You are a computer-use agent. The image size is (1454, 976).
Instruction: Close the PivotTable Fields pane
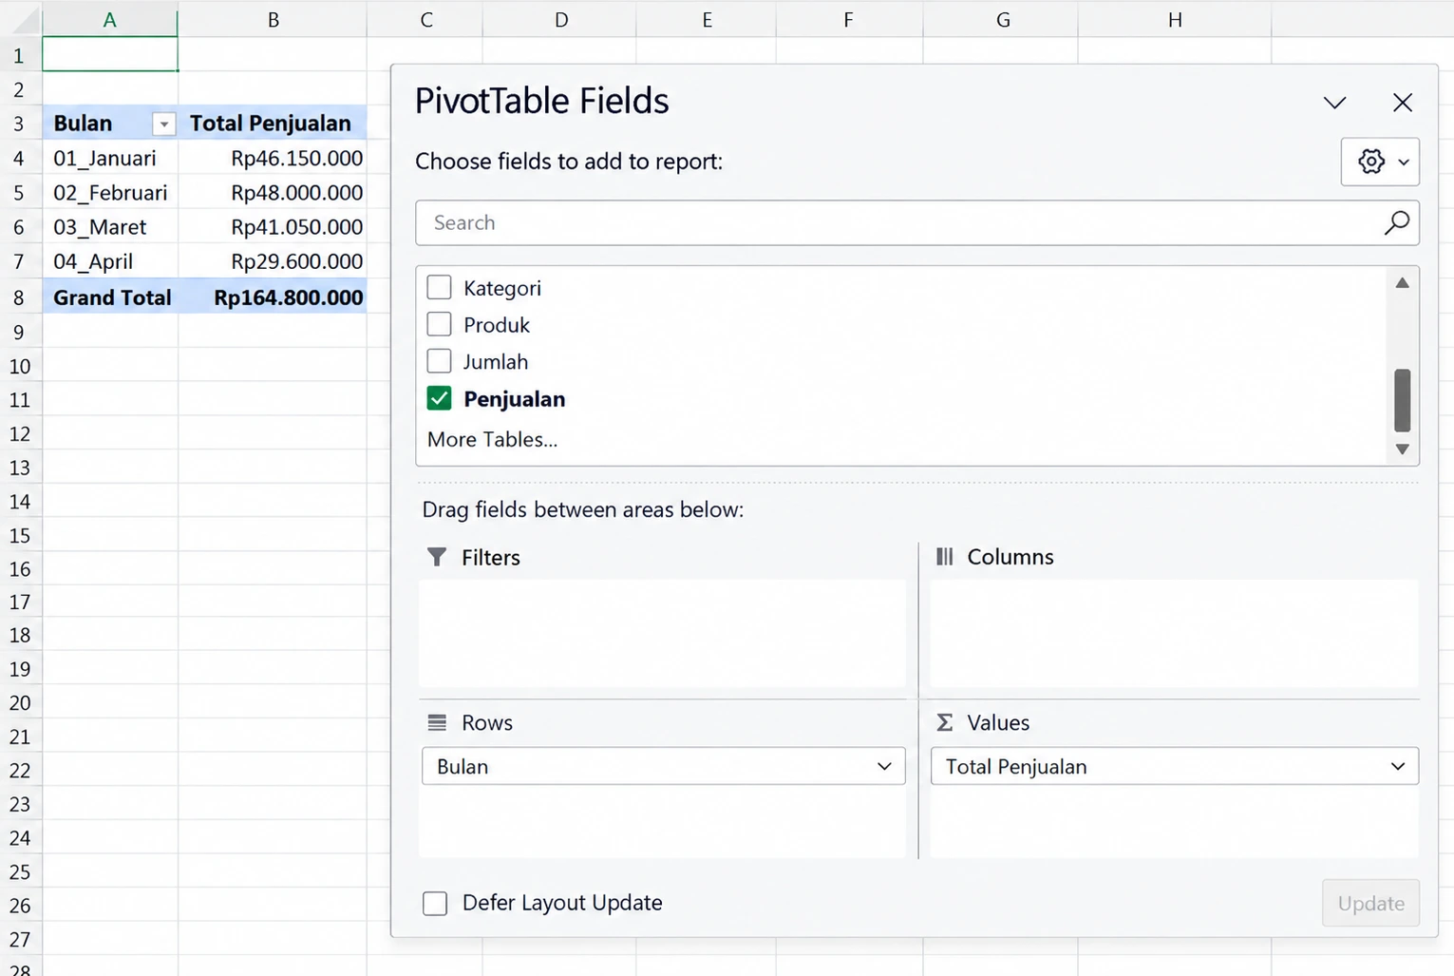pyautogui.click(x=1402, y=103)
